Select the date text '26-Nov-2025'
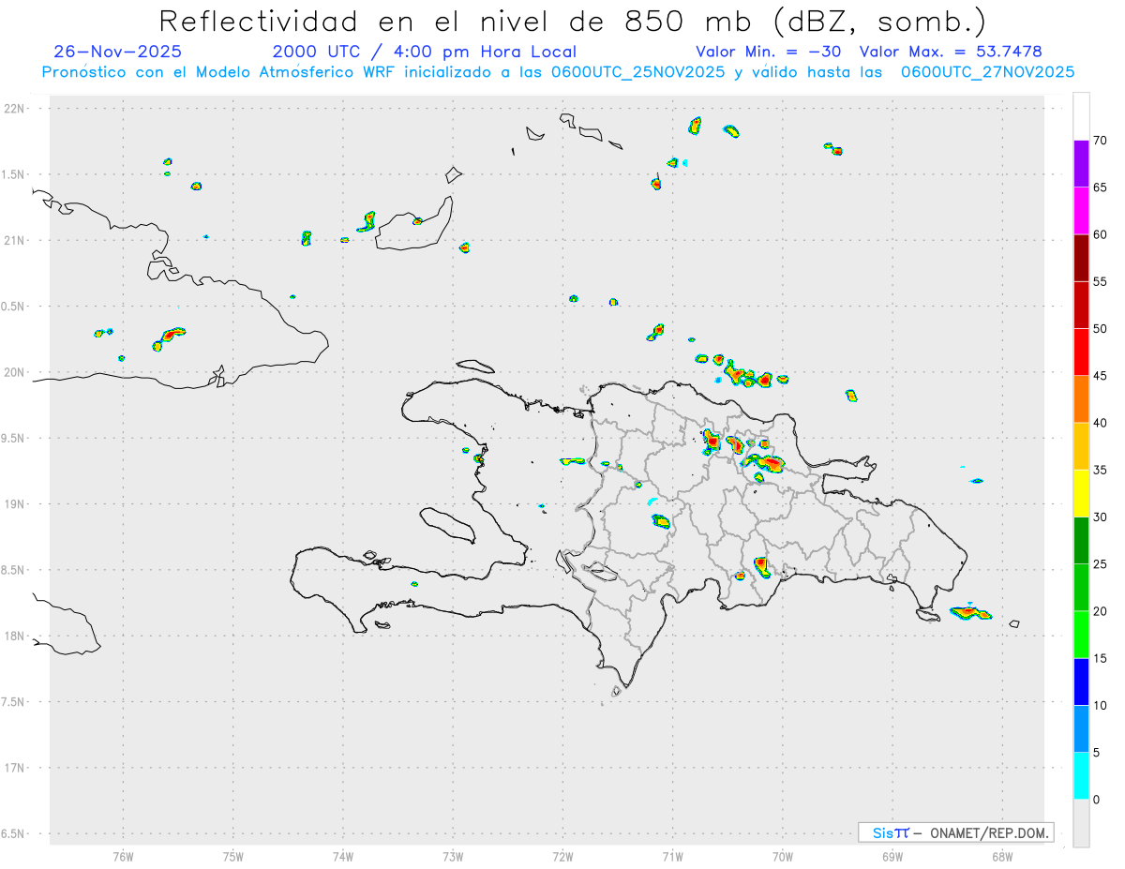 [x=118, y=52]
